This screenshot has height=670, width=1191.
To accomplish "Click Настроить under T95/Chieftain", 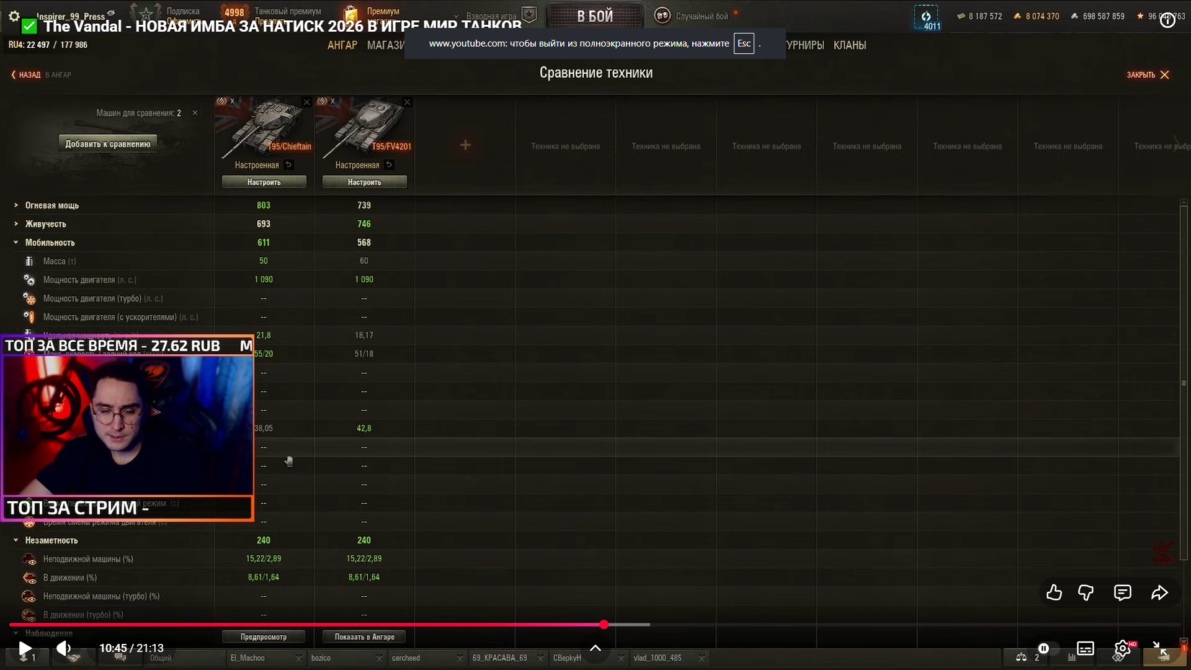I will pyautogui.click(x=264, y=182).
